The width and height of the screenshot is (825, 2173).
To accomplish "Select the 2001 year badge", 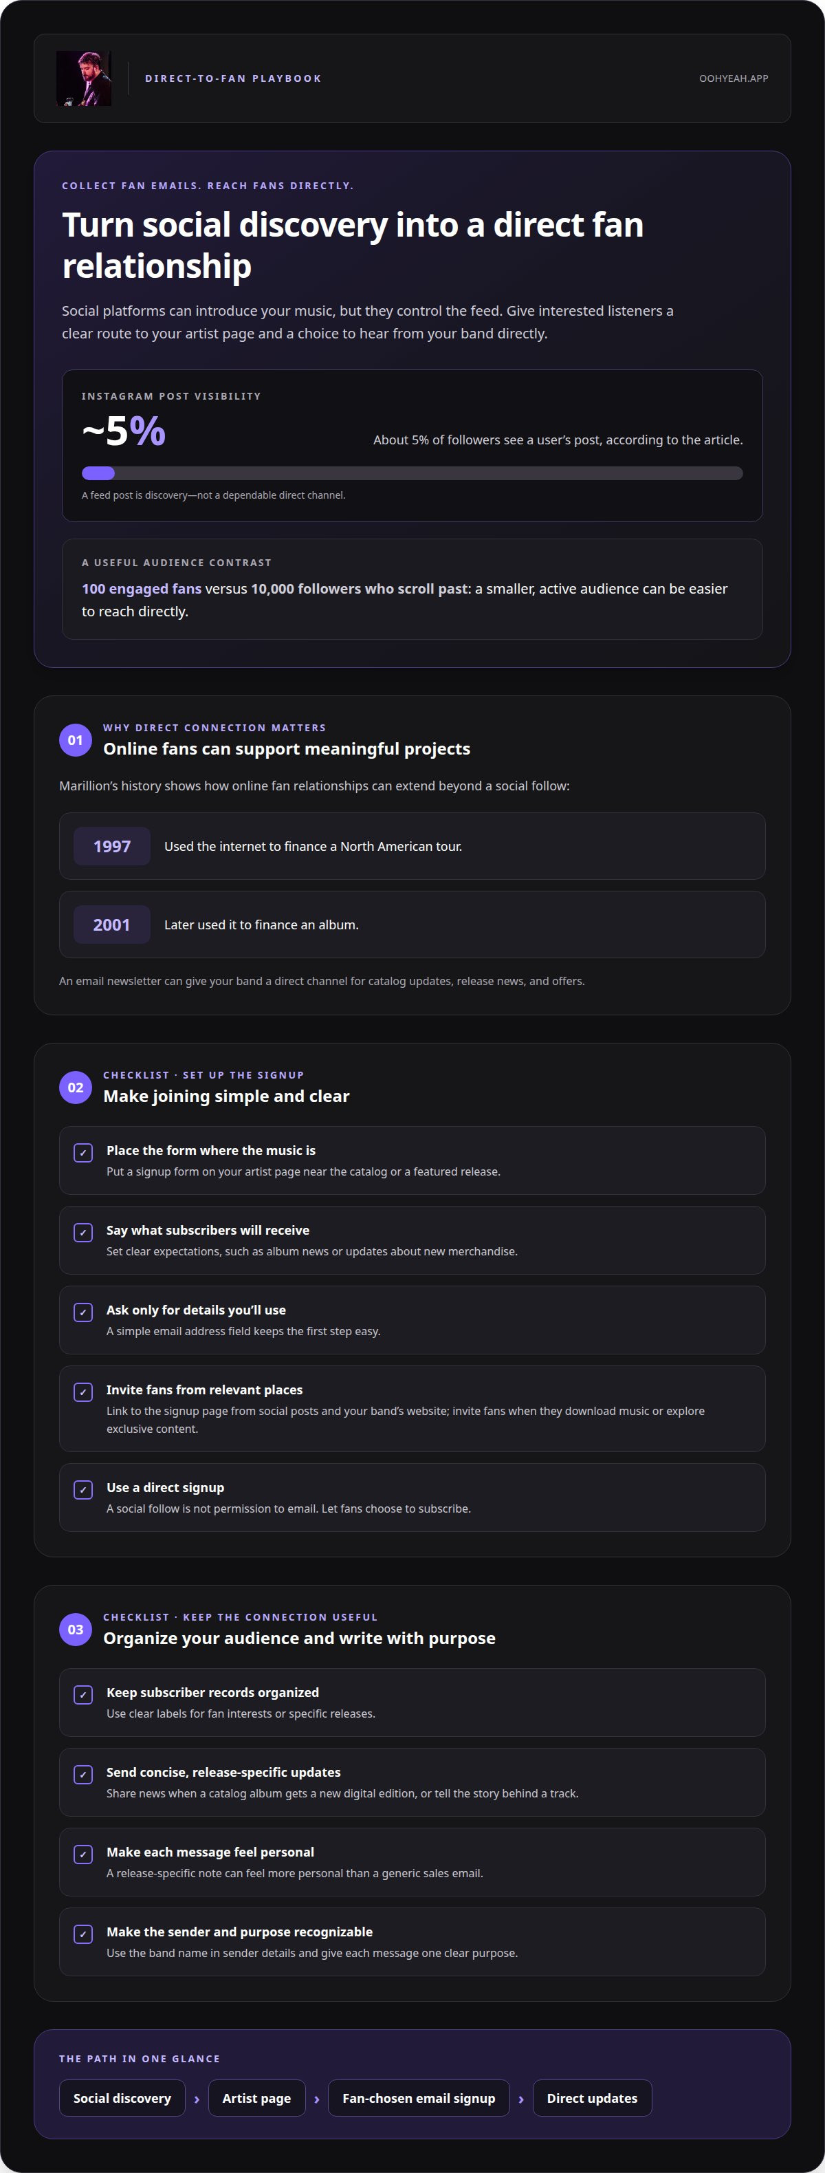I will 112,925.
